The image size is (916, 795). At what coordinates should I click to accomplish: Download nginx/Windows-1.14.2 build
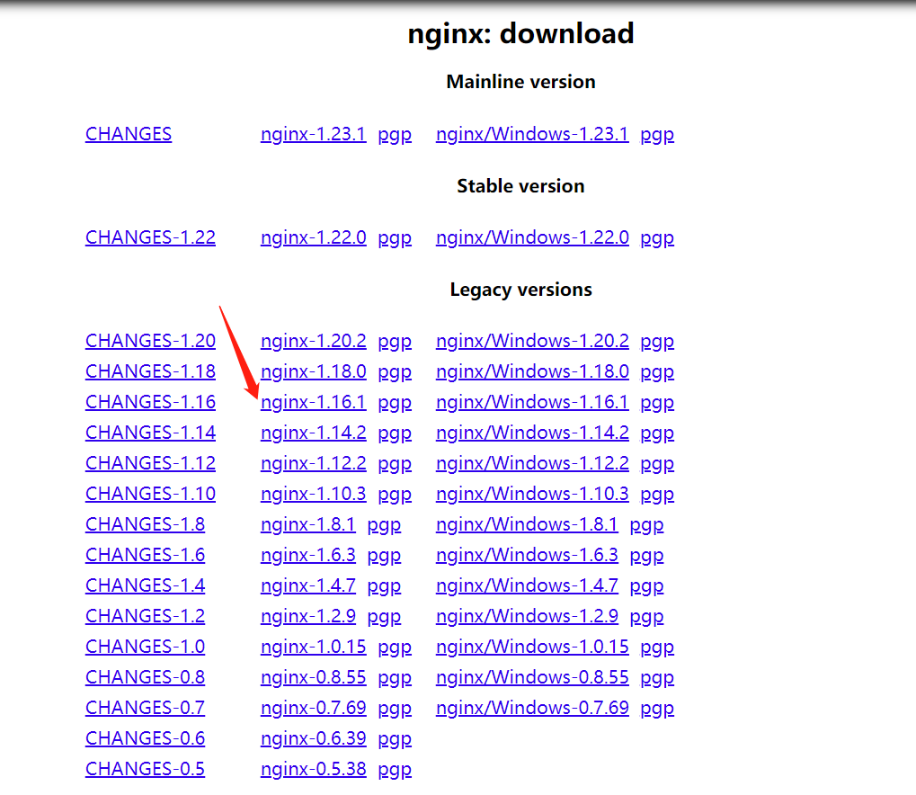pyautogui.click(x=532, y=432)
